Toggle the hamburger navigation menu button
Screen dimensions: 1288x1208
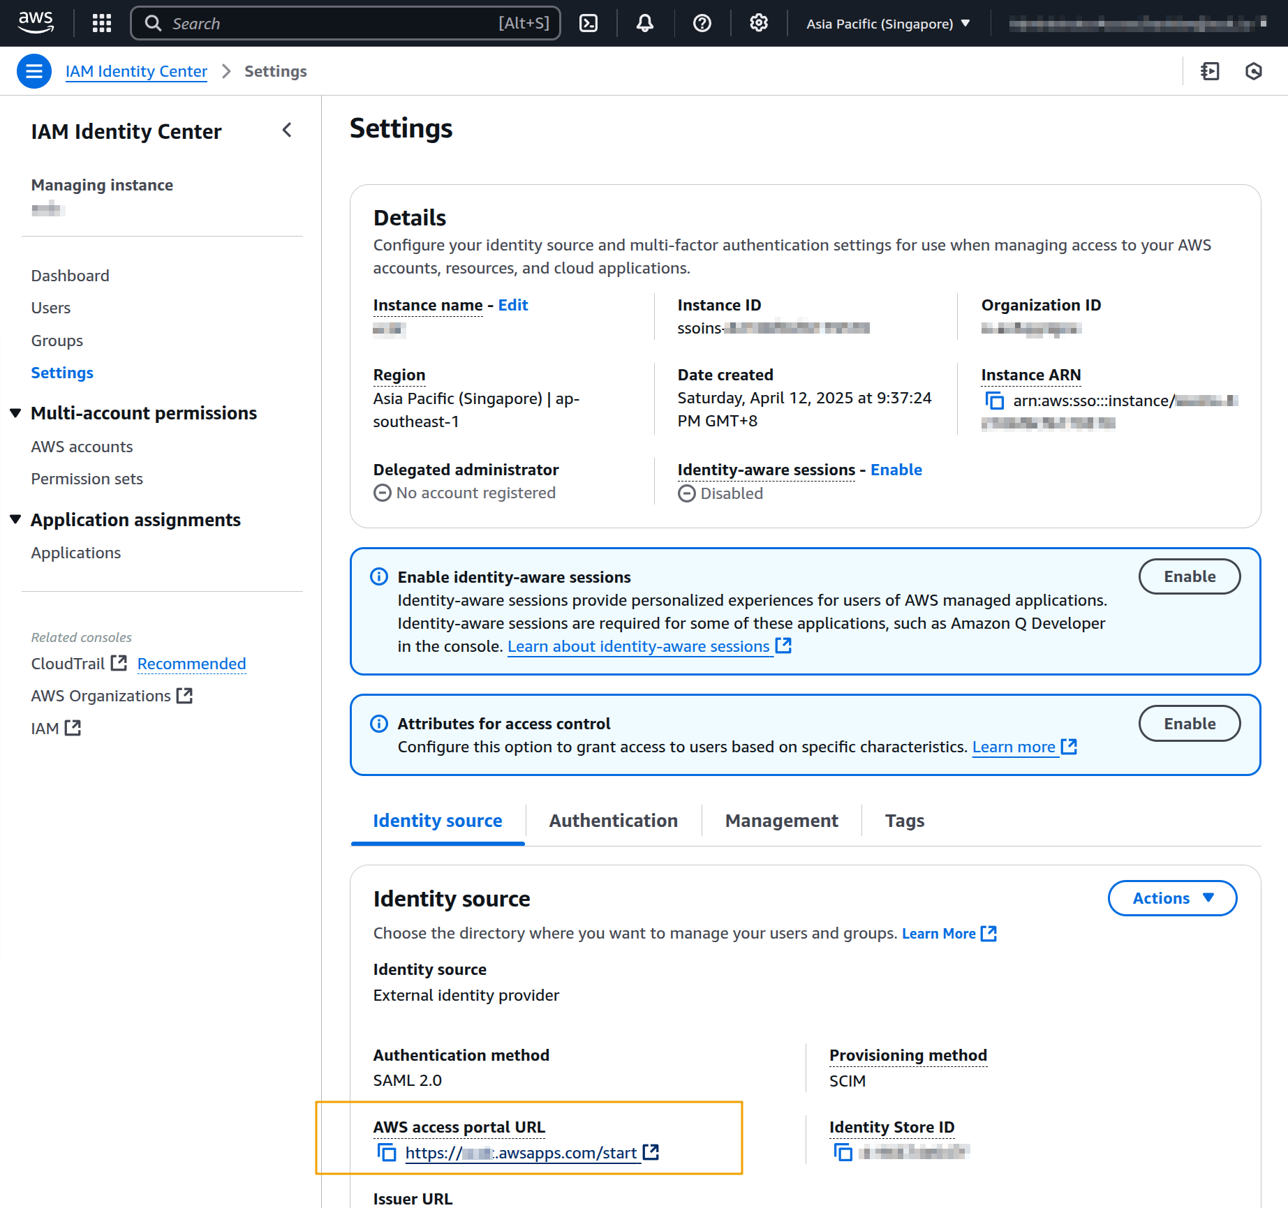pyautogui.click(x=34, y=71)
